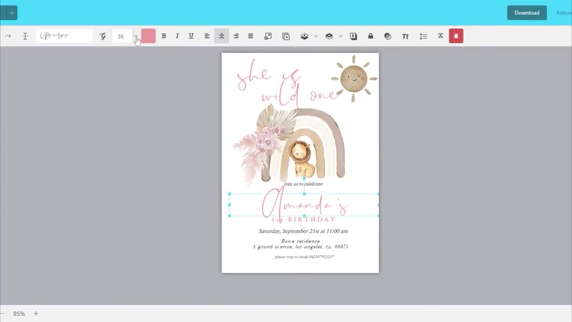The width and height of the screenshot is (572, 322).
Task: Expand the send backward options arrow
Action: [x=341, y=36]
